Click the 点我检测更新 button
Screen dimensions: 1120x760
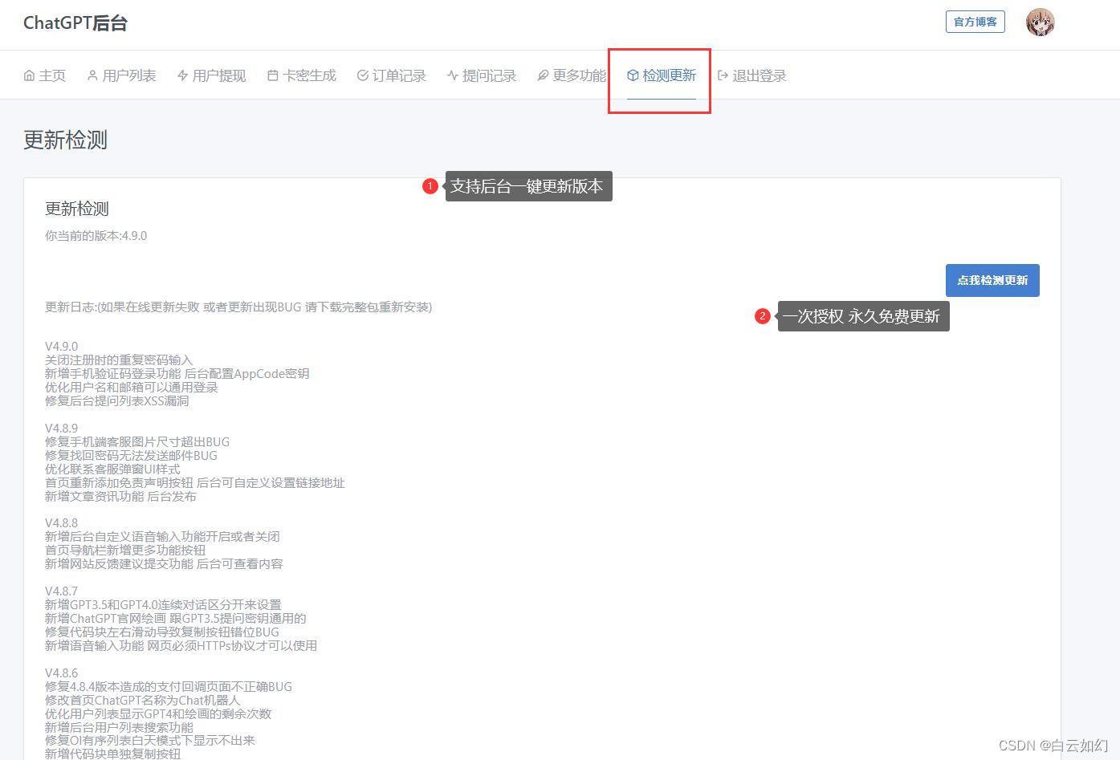point(992,280)
